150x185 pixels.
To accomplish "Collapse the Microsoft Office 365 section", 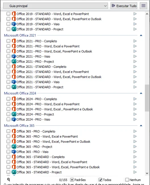I will tap(141, 126).
